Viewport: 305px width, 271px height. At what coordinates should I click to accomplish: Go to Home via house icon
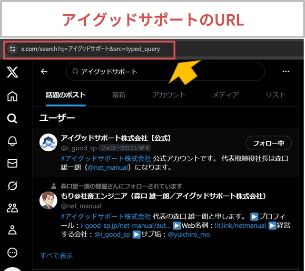pos(12,96)
